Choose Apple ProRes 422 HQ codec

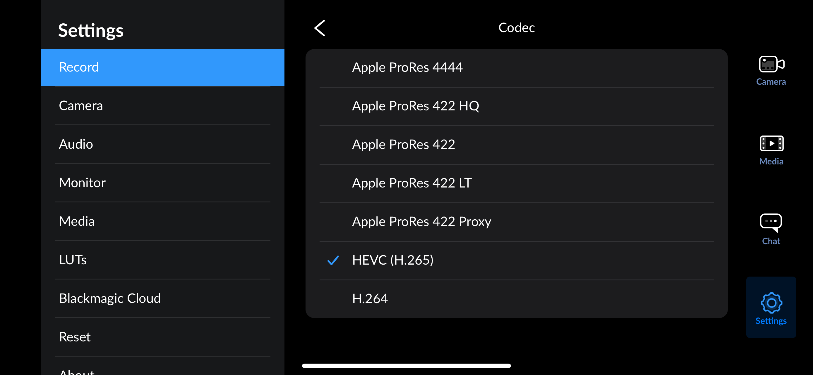point(415,106)
